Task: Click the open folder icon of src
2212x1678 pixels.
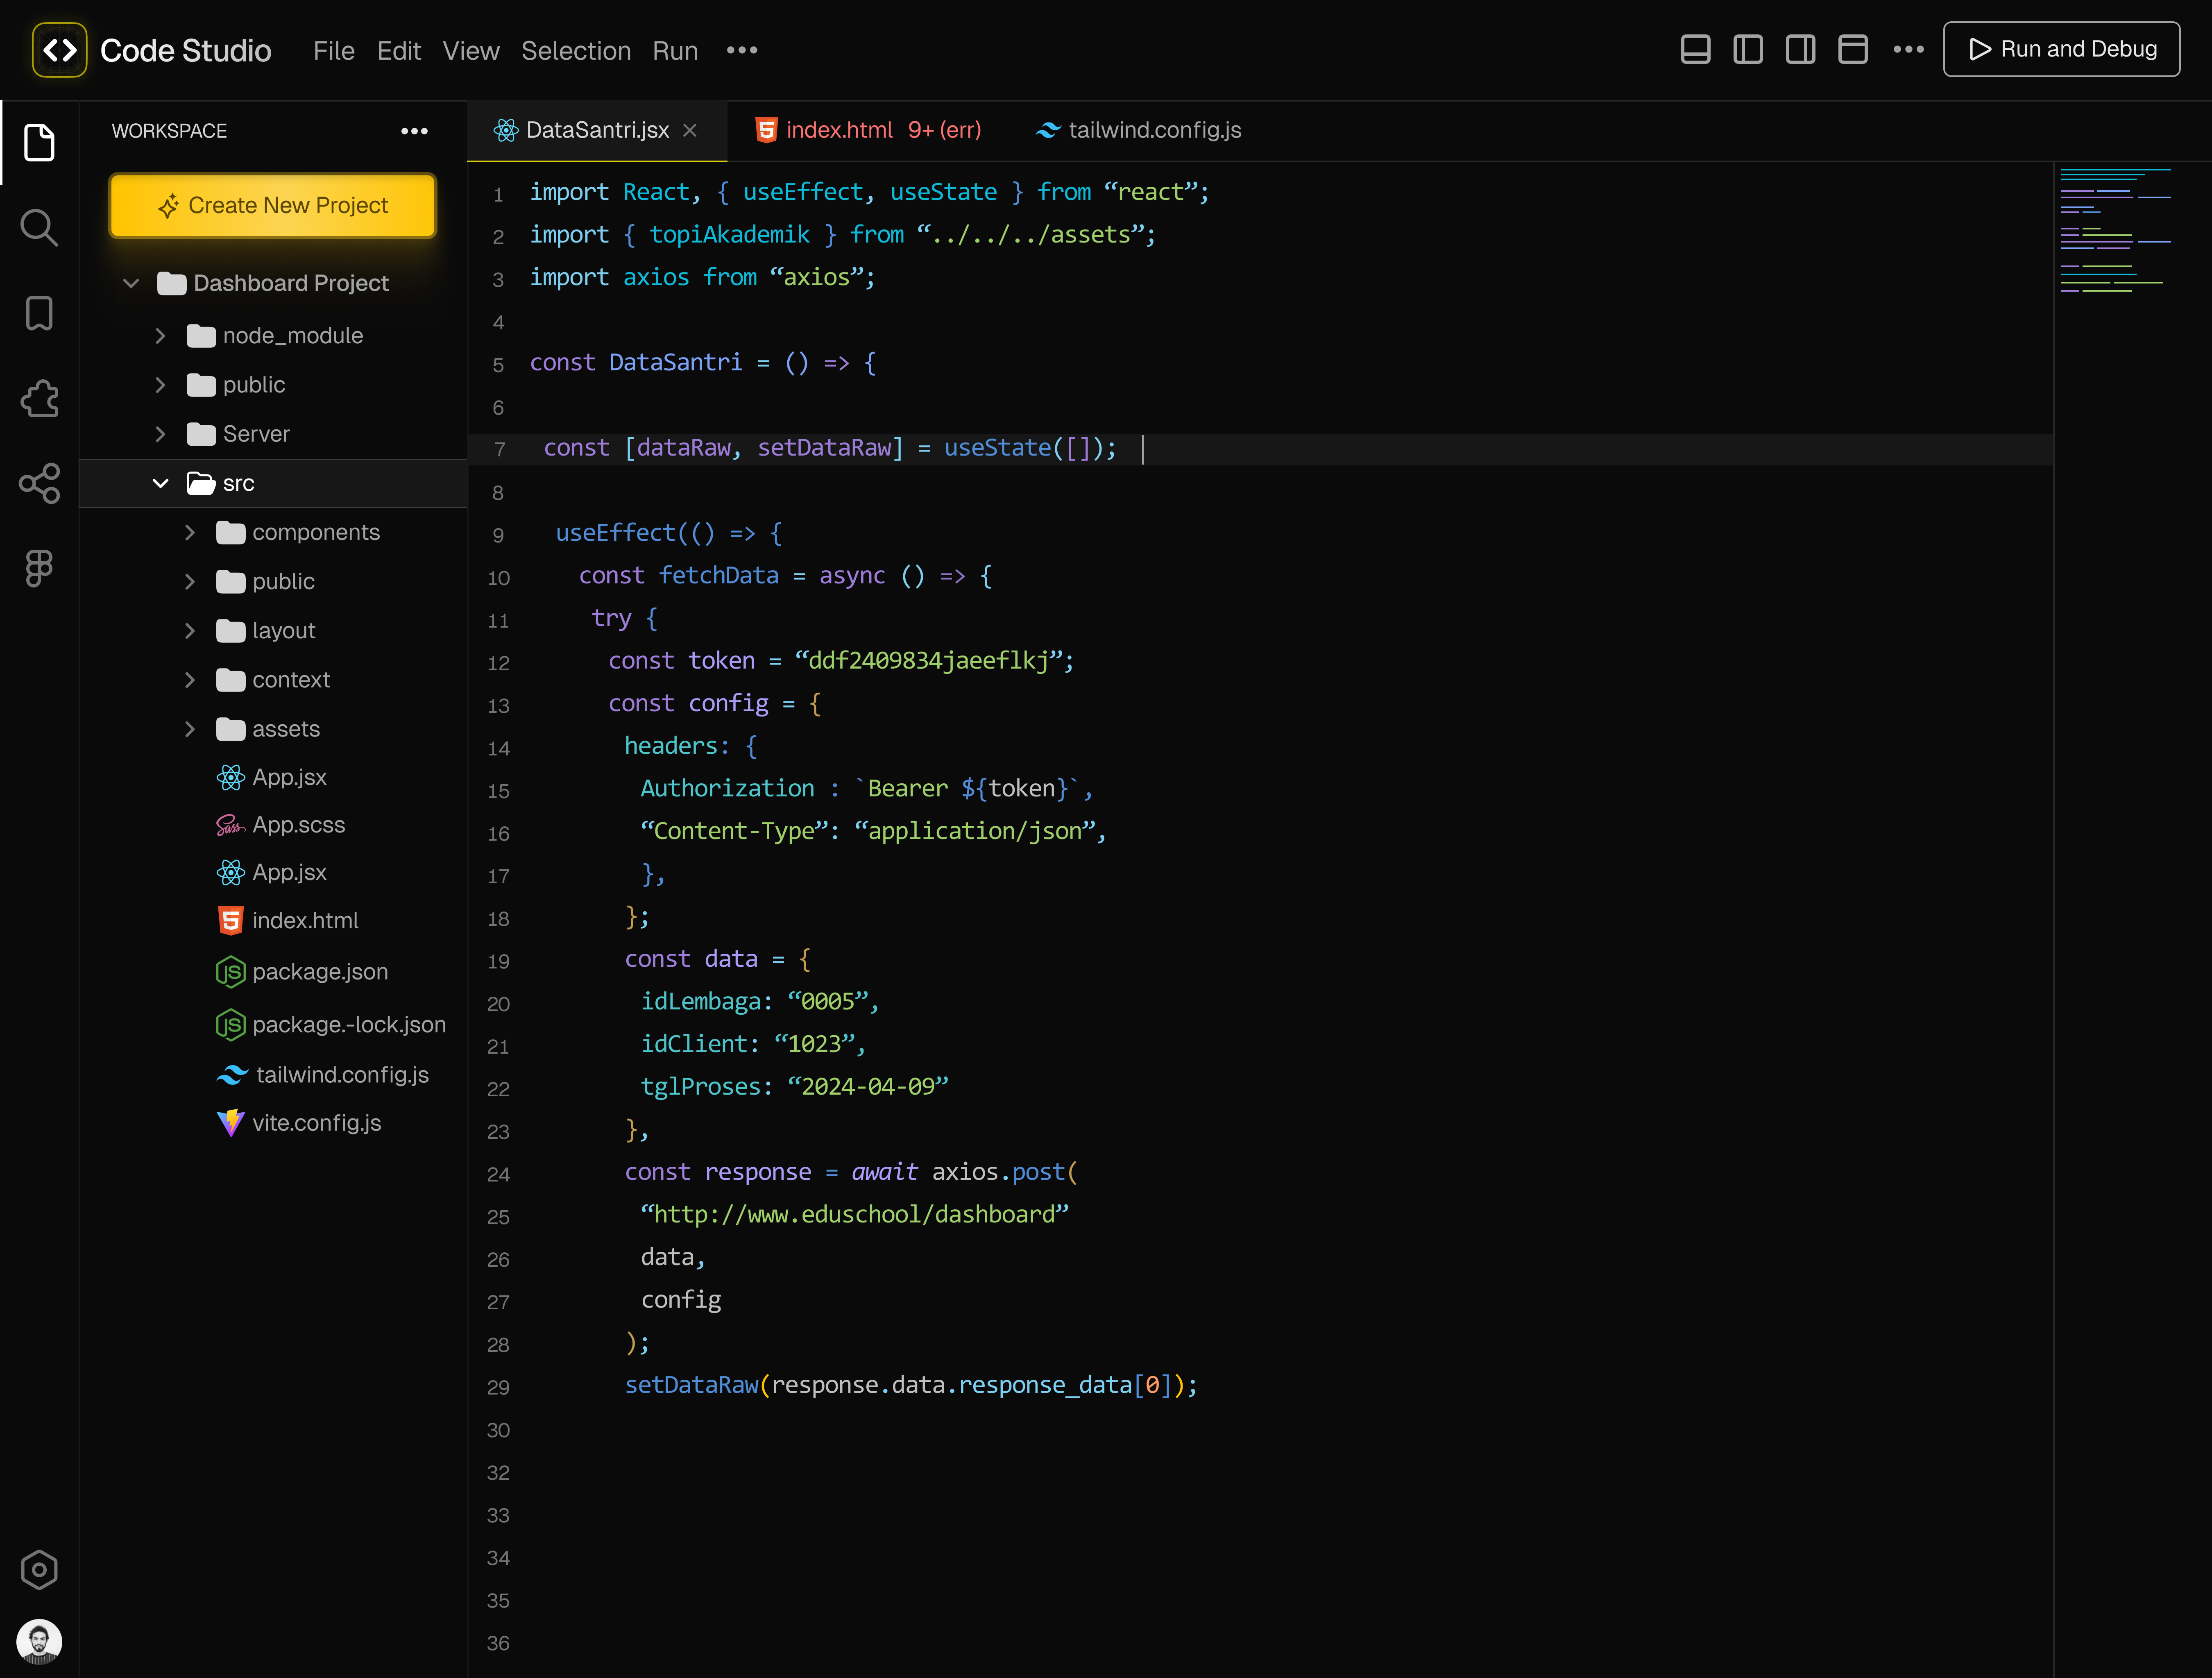Action: point(201,483)
